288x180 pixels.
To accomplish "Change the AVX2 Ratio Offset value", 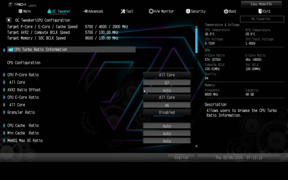I will click(x=166, y=90).
